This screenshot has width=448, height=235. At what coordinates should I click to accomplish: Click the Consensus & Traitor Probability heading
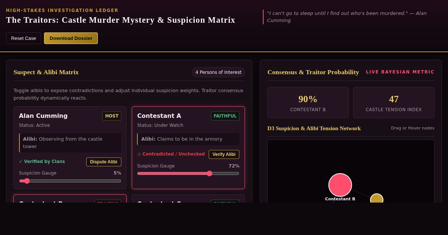click(313, 72)
